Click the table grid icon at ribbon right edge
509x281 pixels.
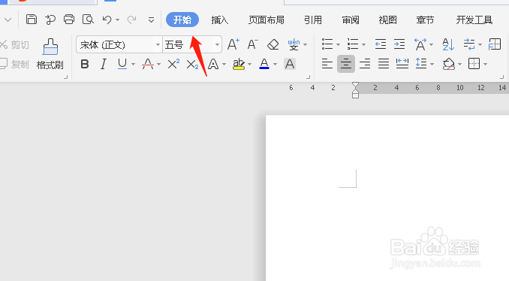495,44
